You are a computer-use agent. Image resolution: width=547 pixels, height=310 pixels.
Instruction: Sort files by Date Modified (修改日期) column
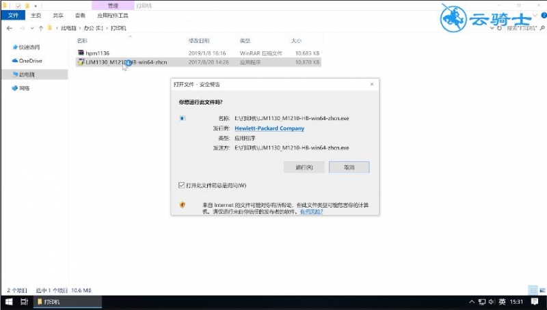(199, 41)
